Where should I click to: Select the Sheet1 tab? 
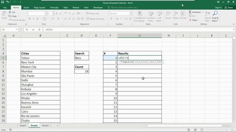click(23, 125)
